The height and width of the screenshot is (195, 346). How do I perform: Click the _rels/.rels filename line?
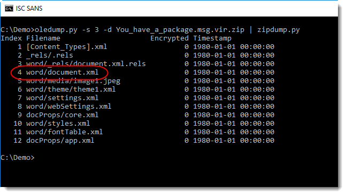click(50, 55)
